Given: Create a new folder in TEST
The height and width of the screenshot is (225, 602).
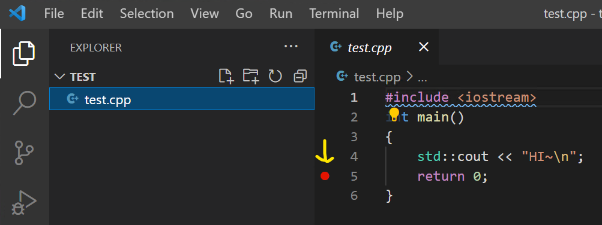Looking at the screenshot, I should [x=251, y=76].
